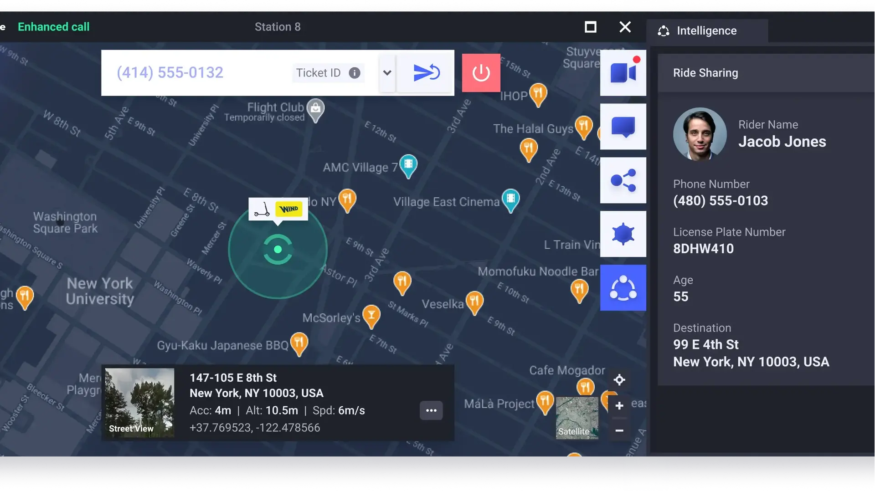Expand the dropdown chevron beside Ticket ID
The image size is (875, 491).
(x=387, y=73)
